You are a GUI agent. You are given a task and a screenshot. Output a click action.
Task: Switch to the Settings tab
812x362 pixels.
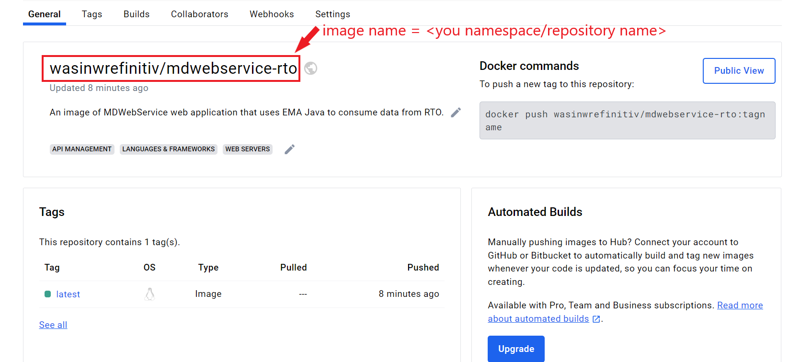coord(333,14)
